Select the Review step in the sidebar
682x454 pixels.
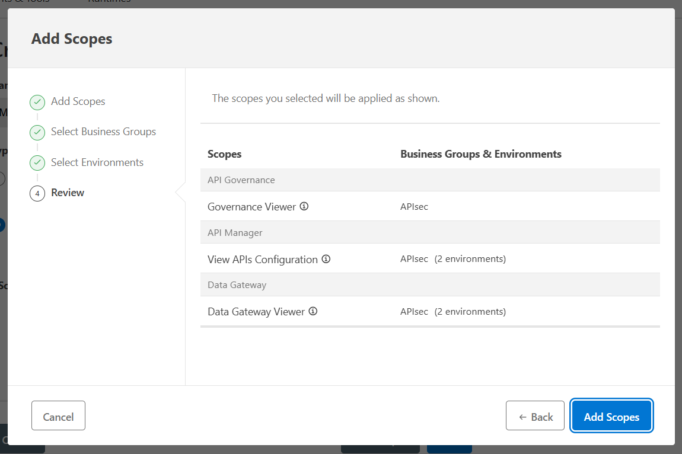[67, 193]
